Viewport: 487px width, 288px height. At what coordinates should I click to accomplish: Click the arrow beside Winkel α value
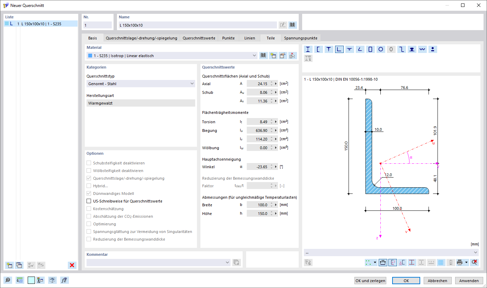point(276,167)
